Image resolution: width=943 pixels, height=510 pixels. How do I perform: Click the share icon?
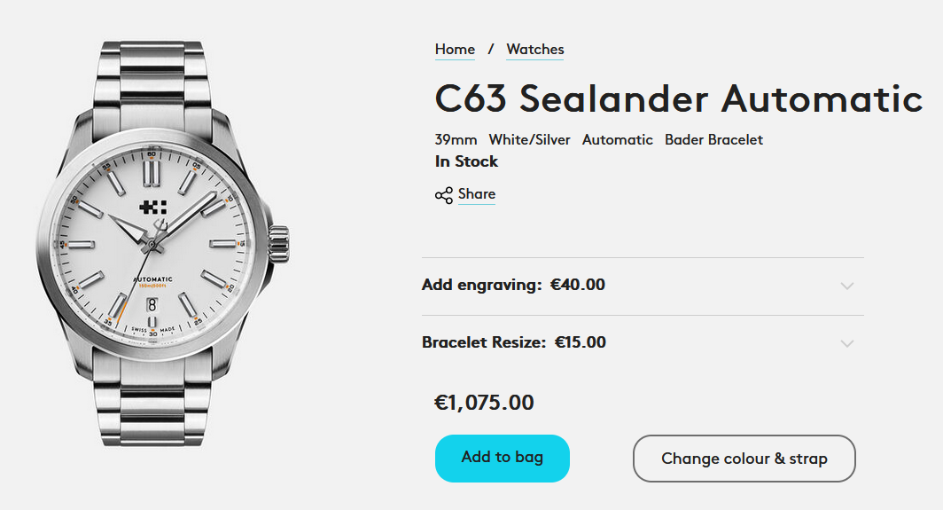444,195
